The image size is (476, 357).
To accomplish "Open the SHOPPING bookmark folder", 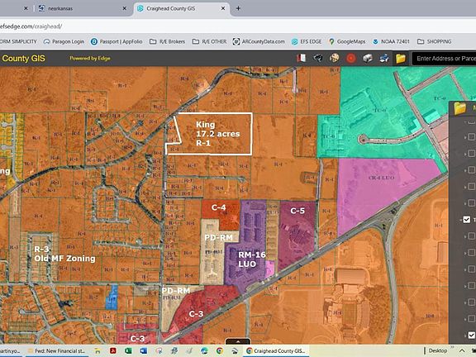I will [435, 41].
